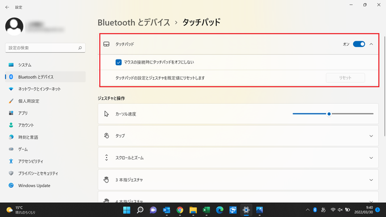Click the 3-finger gesture hand icon
Viewport: 386px width, 217px height.
(106, 180)
